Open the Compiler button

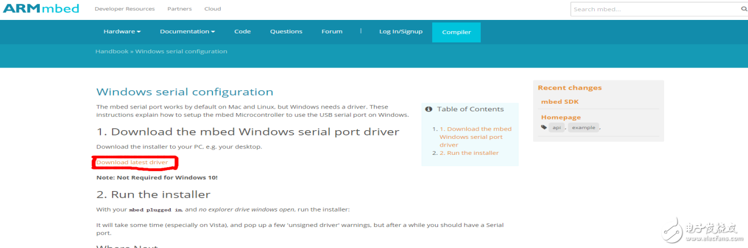[456, 32]
